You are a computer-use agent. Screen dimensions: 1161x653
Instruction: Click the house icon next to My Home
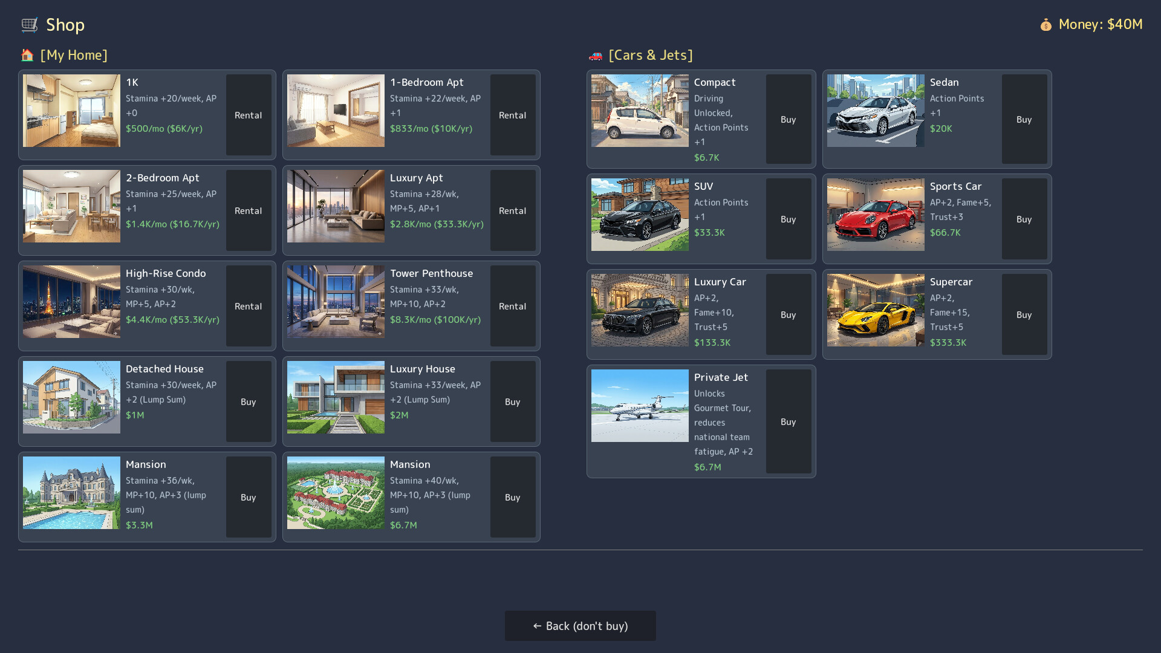(x=27, y=55)
